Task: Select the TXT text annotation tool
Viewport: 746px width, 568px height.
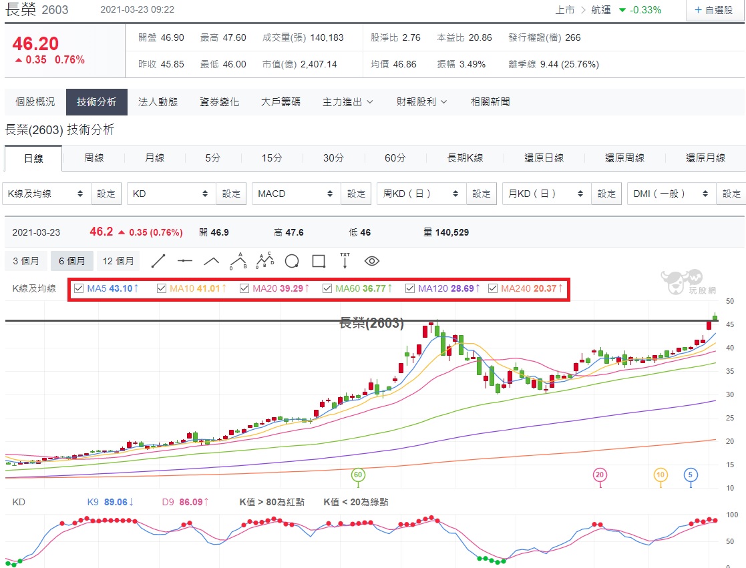Action: (345, 261)
